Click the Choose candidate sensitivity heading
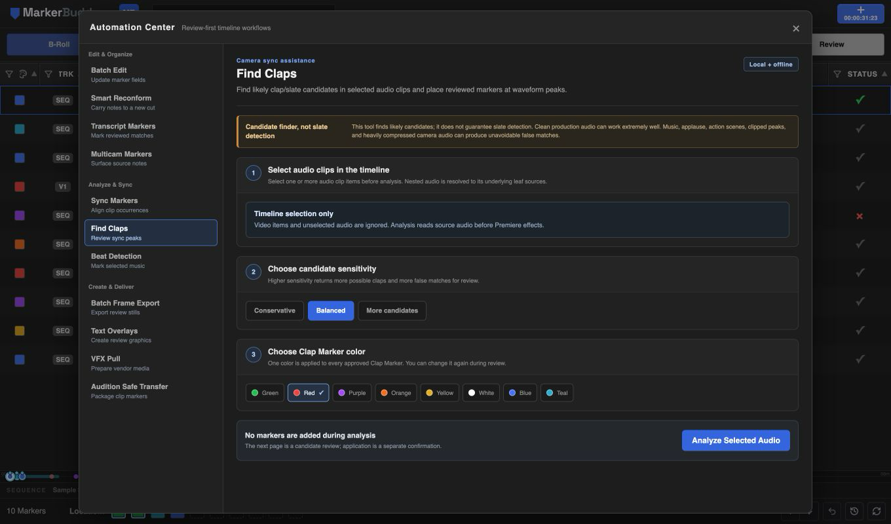This screenshot has height=524, width=891. click(322, 269)
